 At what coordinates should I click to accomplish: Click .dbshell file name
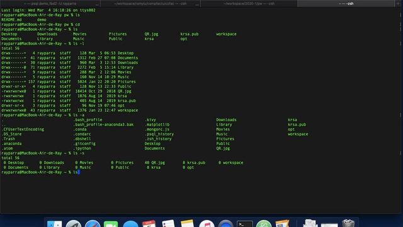click(x=82, y=139)
